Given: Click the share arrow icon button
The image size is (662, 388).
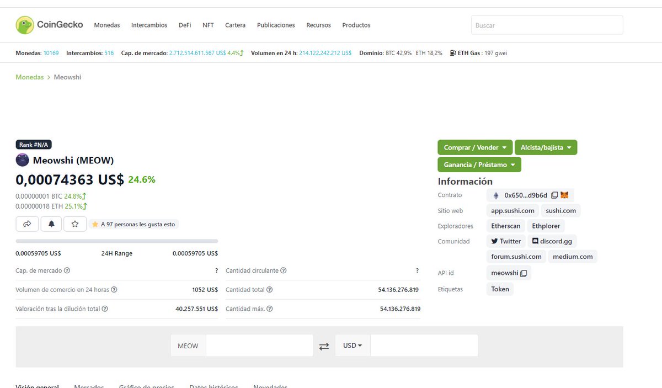Looking at the screenshot, I should [27, 224].
